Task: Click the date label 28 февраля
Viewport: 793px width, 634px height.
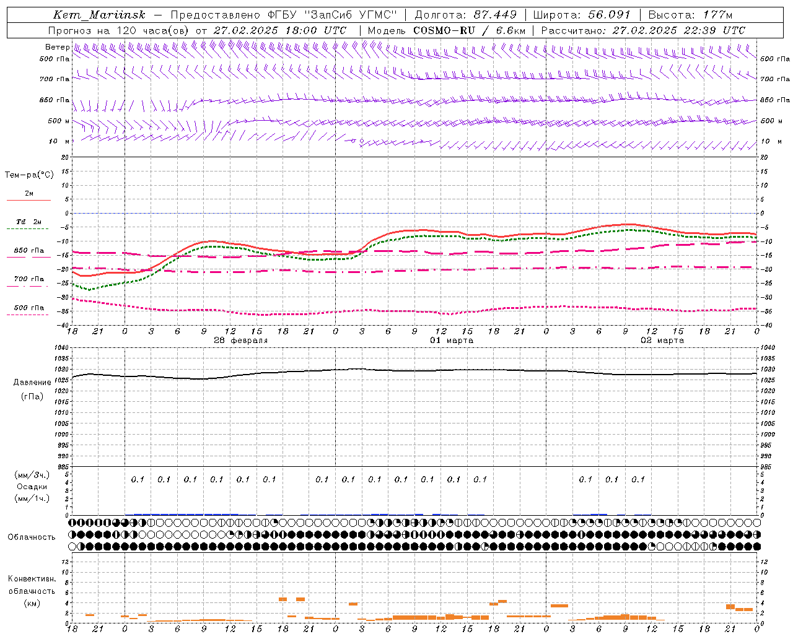Action: (x=241, y=341)
